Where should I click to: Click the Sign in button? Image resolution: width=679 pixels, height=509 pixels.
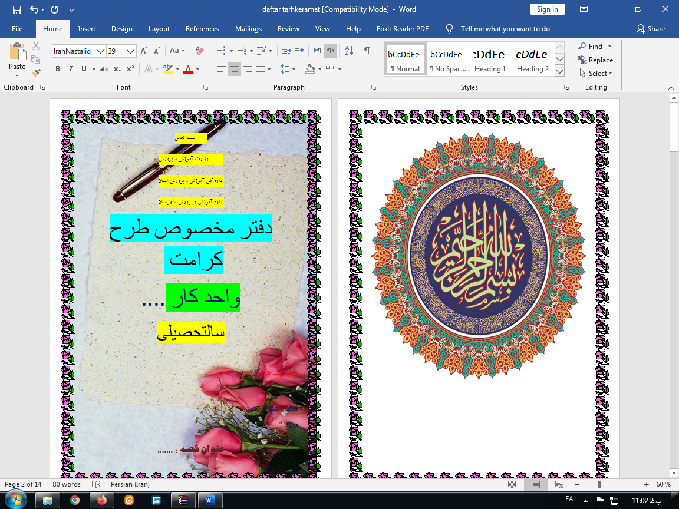click(548, 9)
